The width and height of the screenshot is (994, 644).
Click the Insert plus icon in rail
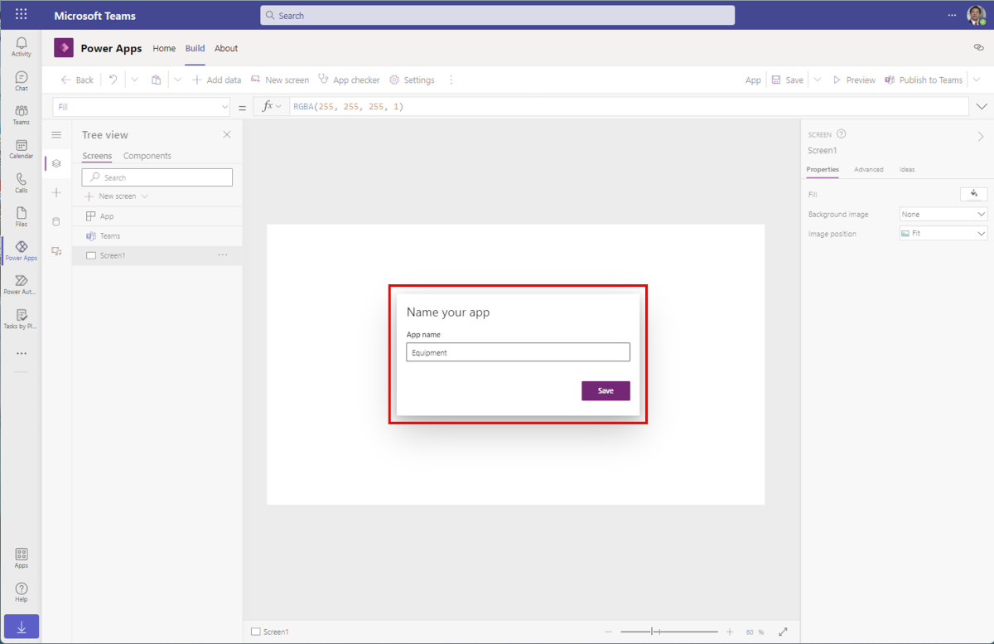coord(56,192)
